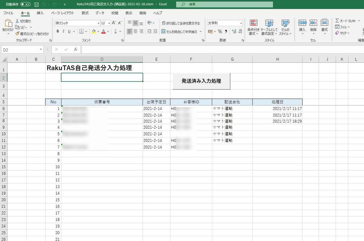
Task: Click Select All corner triangle
Action: coord(4,60)
